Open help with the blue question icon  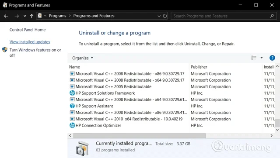coord(272,58)
